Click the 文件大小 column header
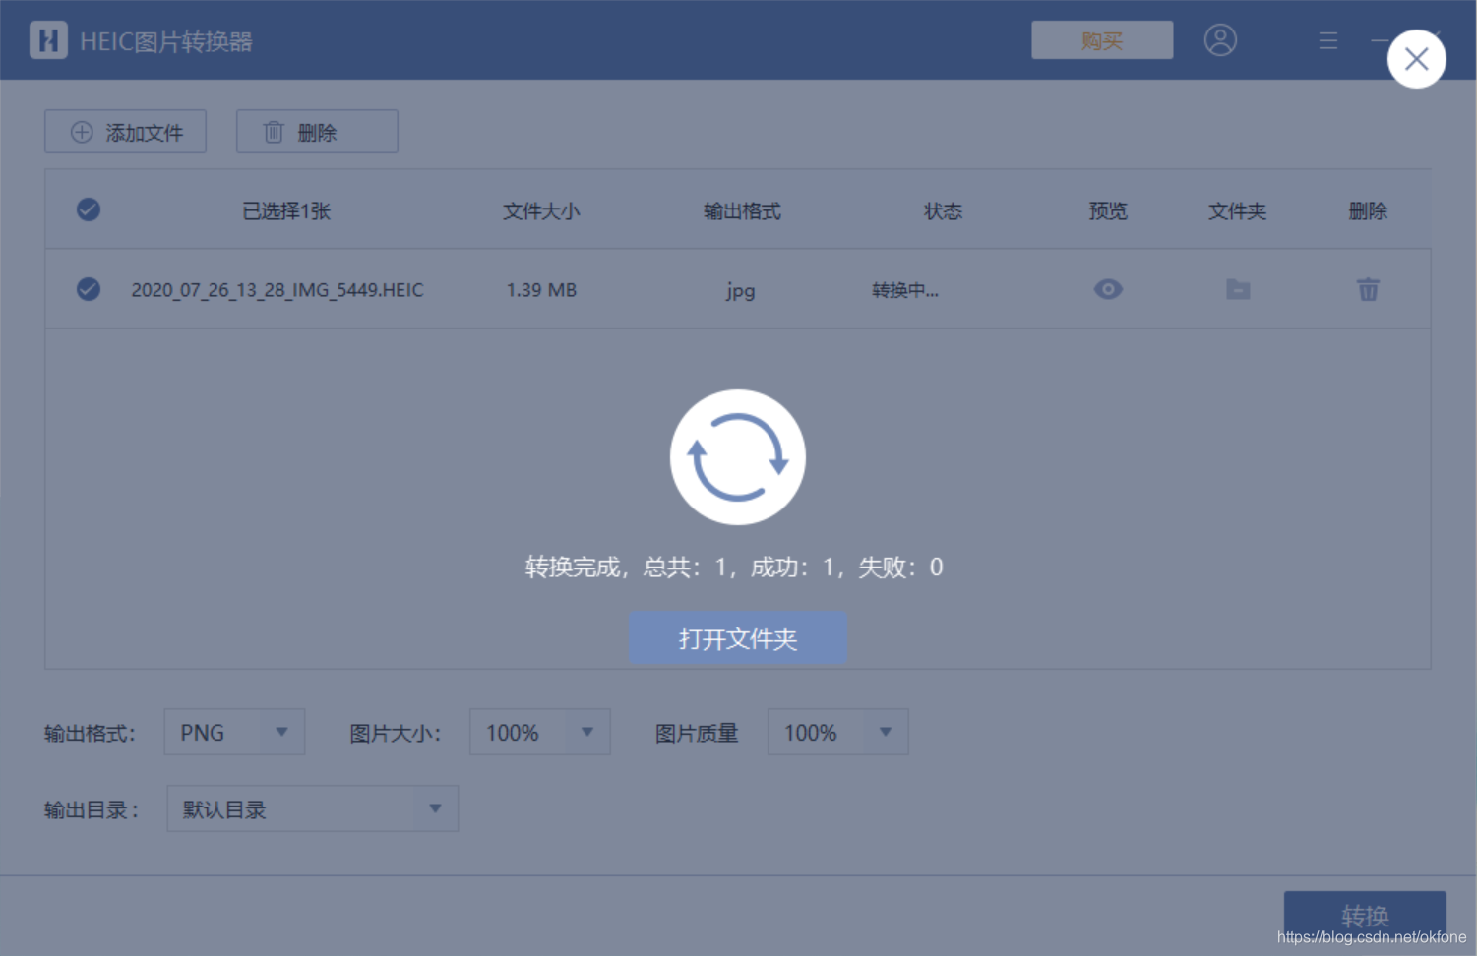This screenshot has width=1477, height=956. click(541, 211)
